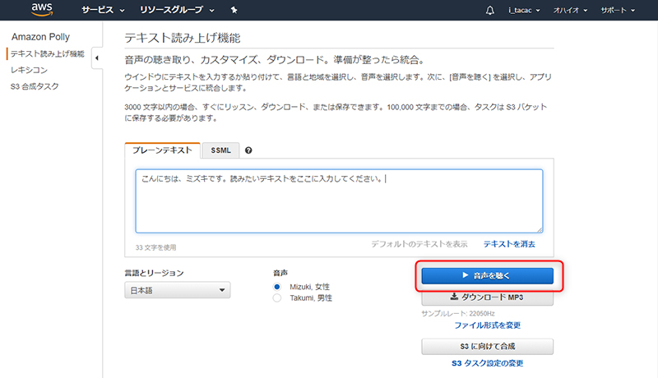Click inside the text input area
The width and height of the screenshot is (658, 378).
pos(339,201)
